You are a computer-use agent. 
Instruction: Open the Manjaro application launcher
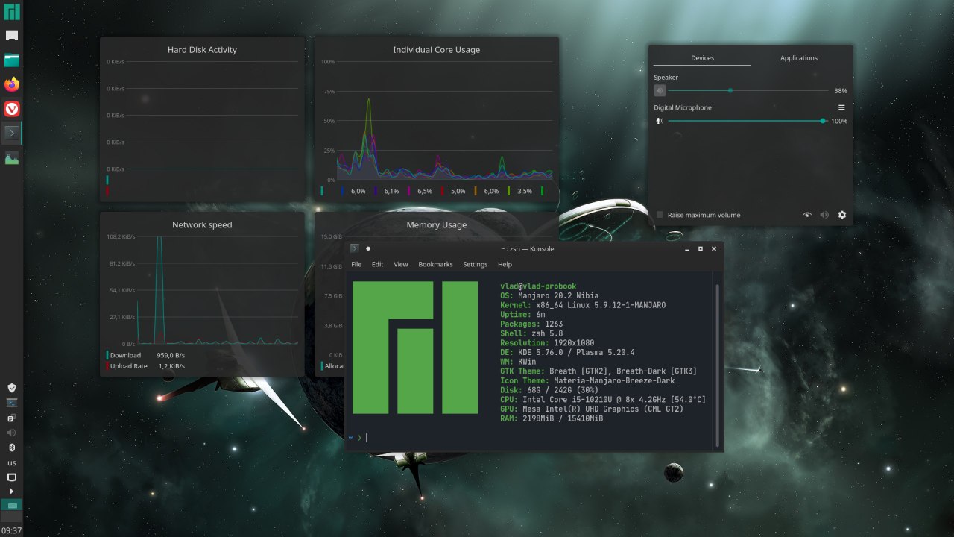coord(12,12)
